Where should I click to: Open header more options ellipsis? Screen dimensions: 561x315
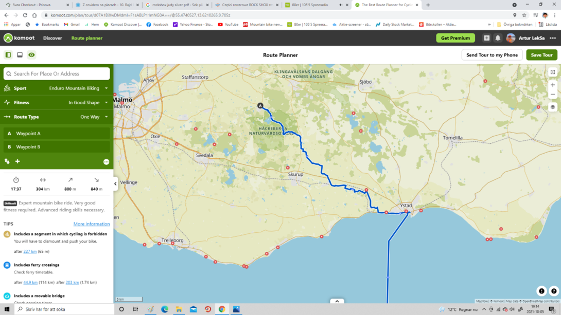553,38
